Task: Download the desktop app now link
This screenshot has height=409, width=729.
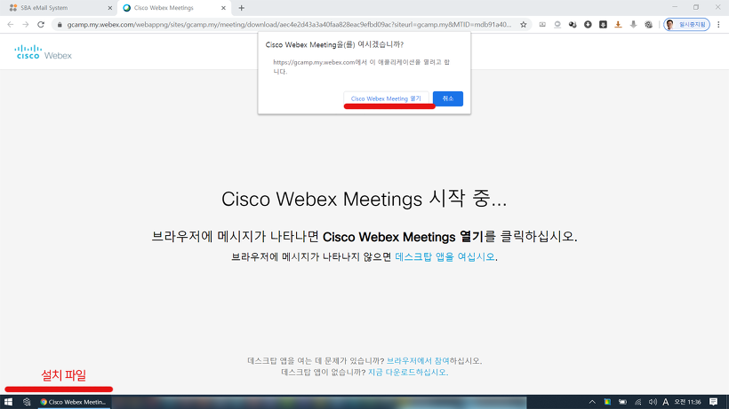Action: click(407, 372)
